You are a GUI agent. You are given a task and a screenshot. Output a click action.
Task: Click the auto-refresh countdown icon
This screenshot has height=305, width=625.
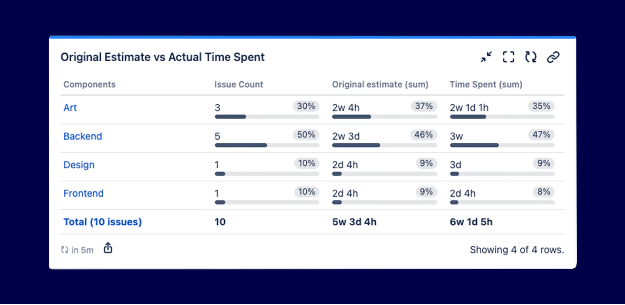pyautogui.click(x=64, y=250)
